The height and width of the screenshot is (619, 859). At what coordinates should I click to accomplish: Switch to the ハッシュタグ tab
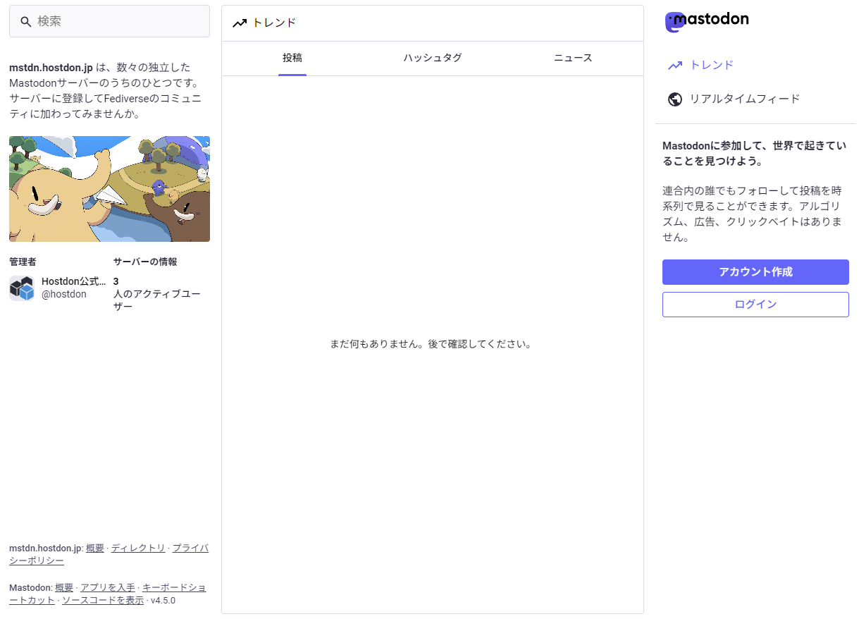[433, 59]
